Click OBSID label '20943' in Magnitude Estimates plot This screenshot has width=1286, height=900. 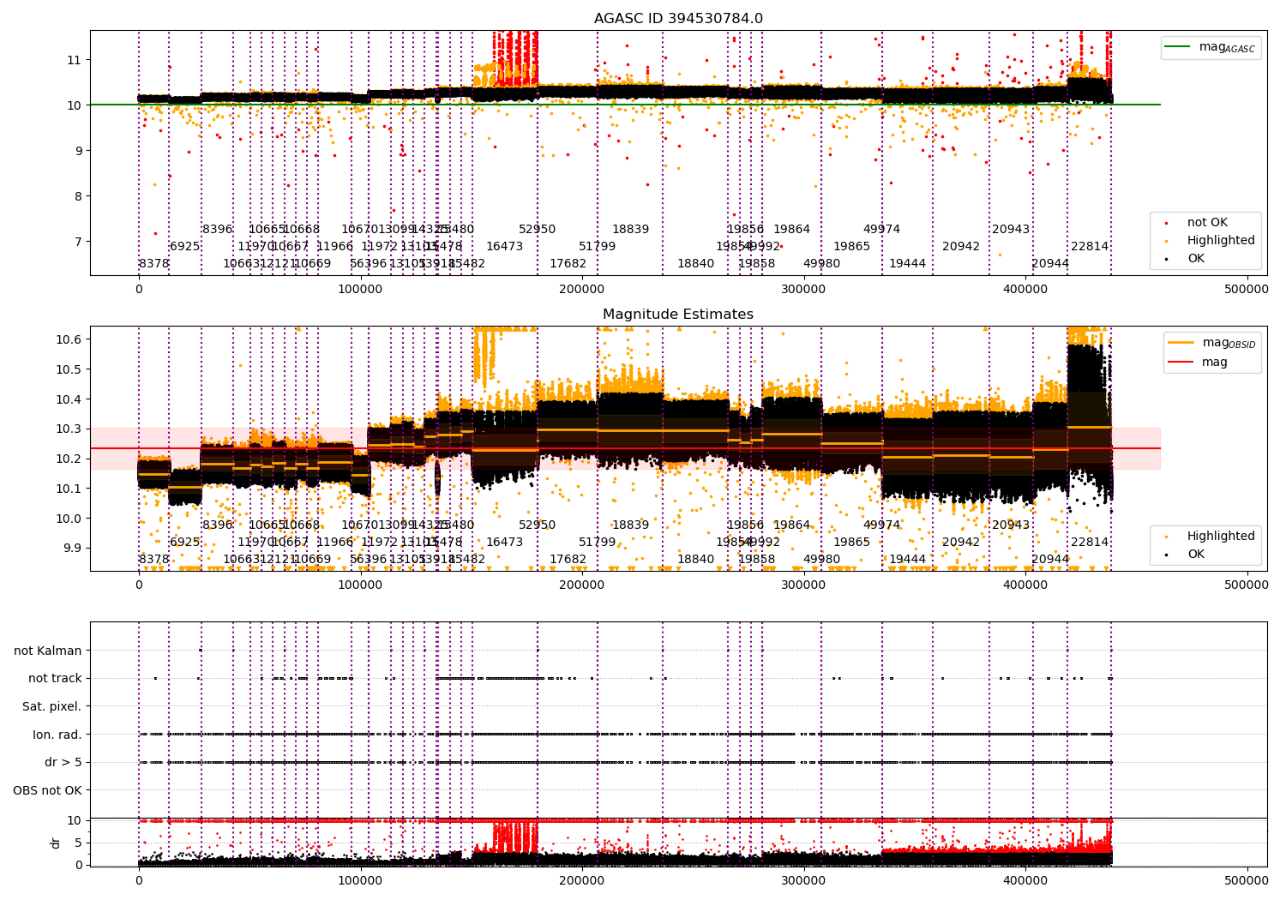point(1012,525)
